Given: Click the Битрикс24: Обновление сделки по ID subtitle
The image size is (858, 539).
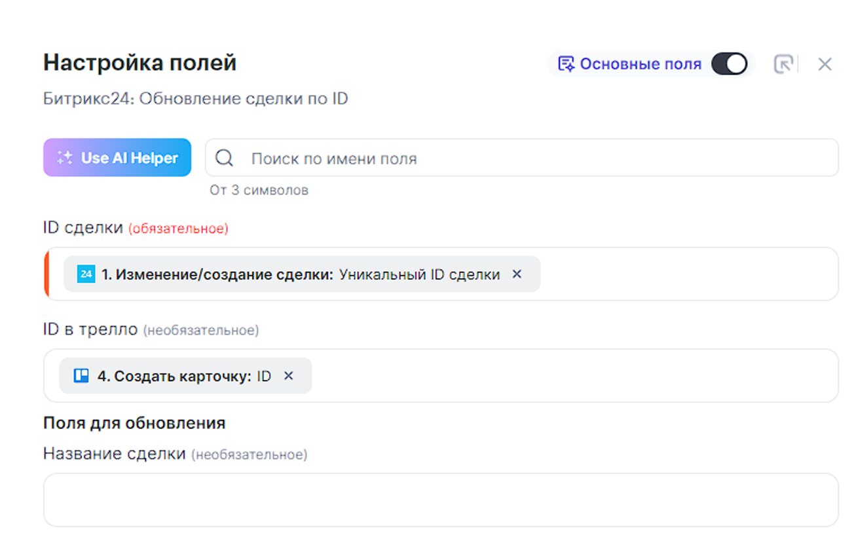Looking at the screenshot, I should (195, 99).
